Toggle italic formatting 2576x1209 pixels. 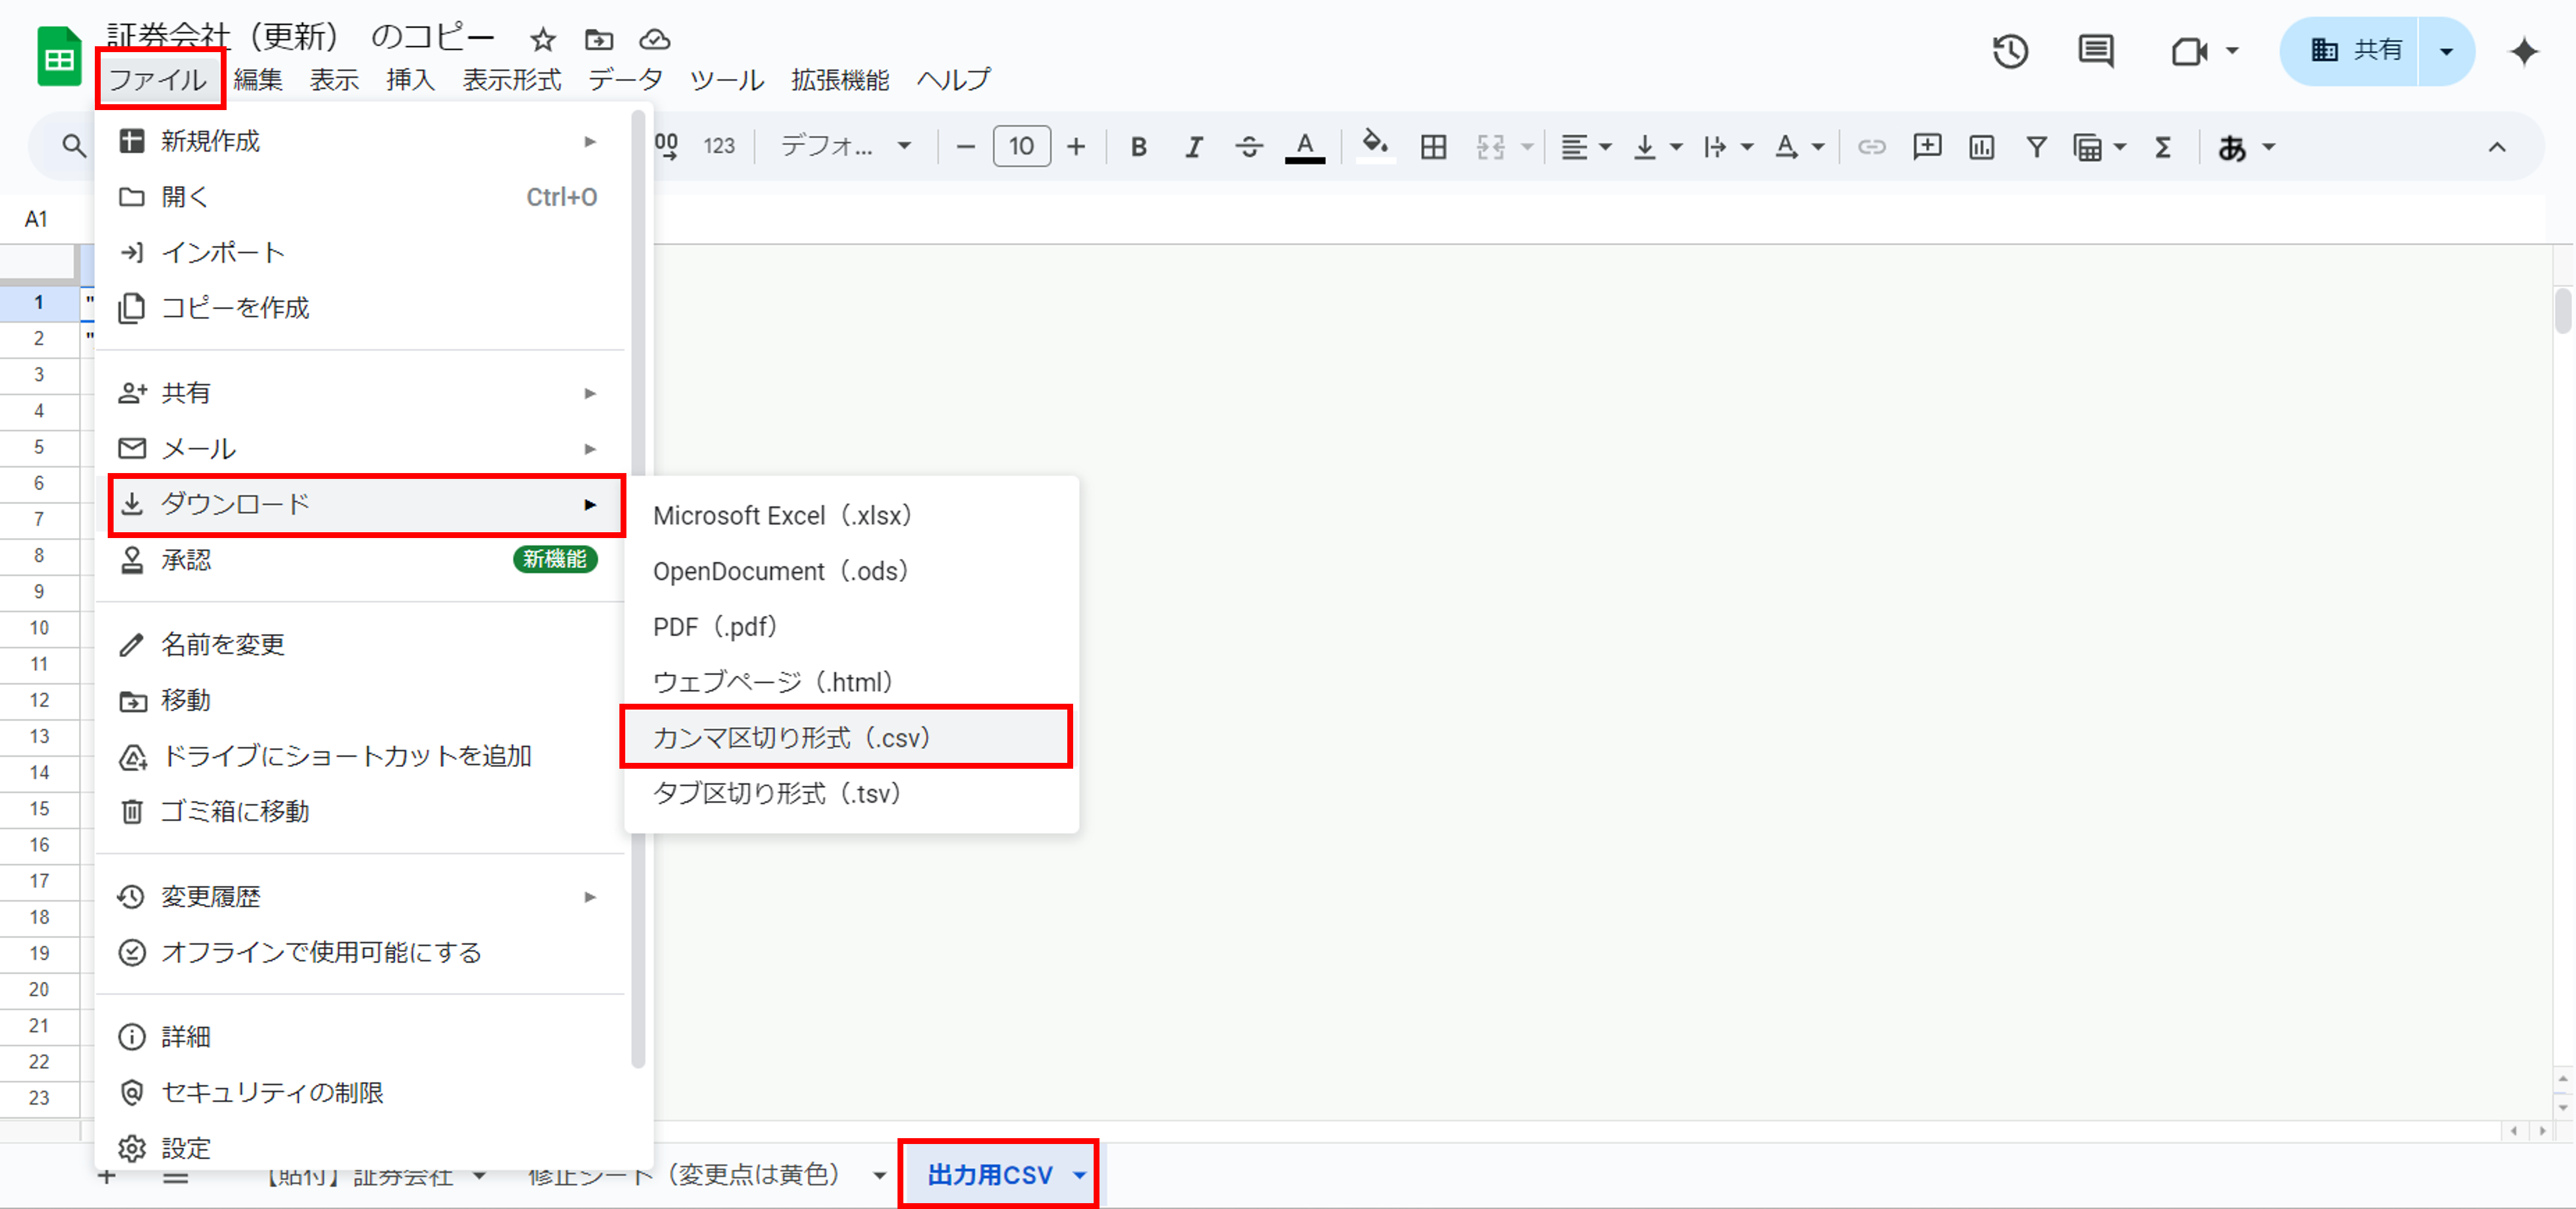[1193, 148]
